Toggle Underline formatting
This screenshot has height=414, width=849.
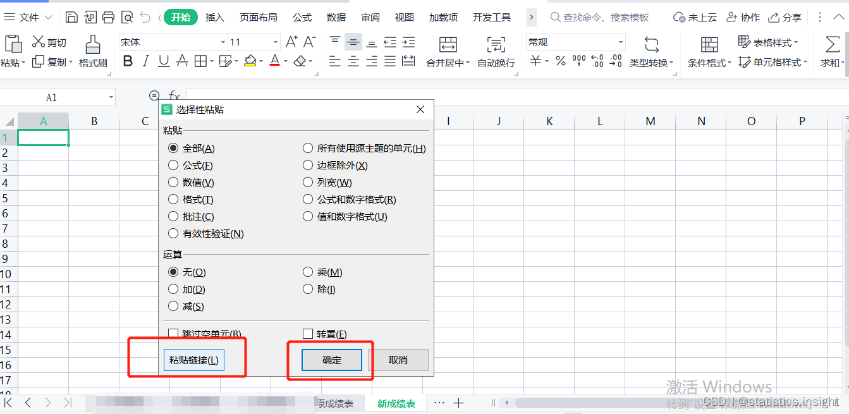164,61
